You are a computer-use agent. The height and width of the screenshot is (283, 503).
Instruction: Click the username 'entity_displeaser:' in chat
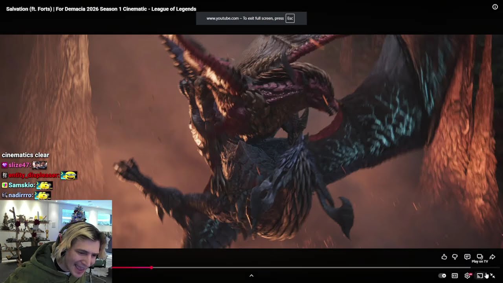coord(34,175)
